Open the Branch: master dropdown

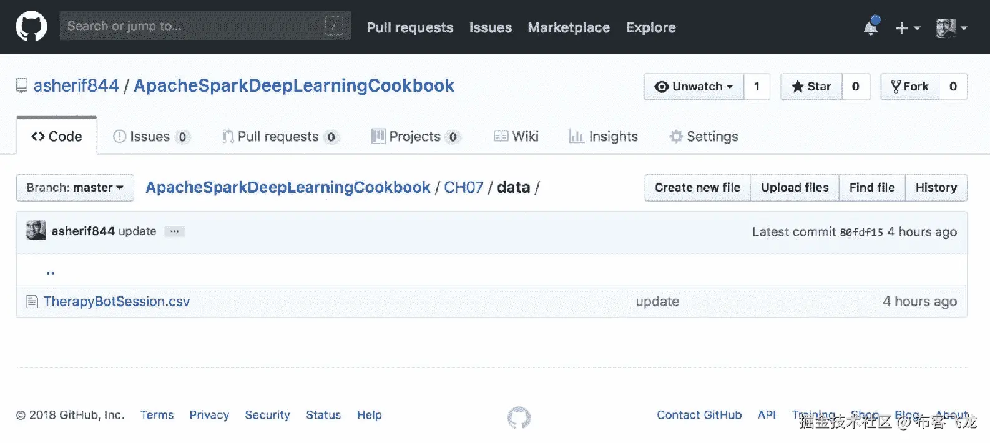(75, 188)
